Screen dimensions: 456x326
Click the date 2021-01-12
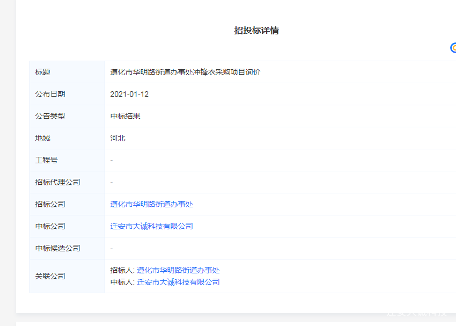pos(129,94)
